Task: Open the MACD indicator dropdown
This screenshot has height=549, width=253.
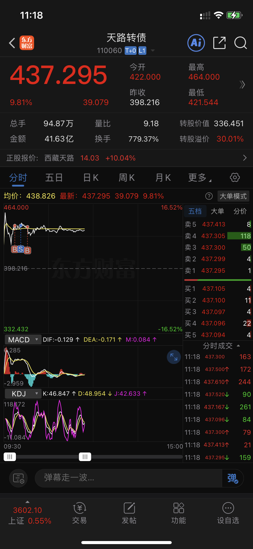Action: click(23, 339)
